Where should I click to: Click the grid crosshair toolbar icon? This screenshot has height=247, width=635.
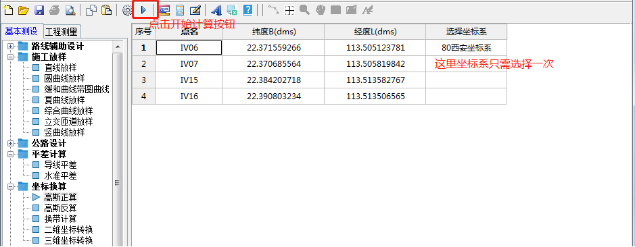289,10
